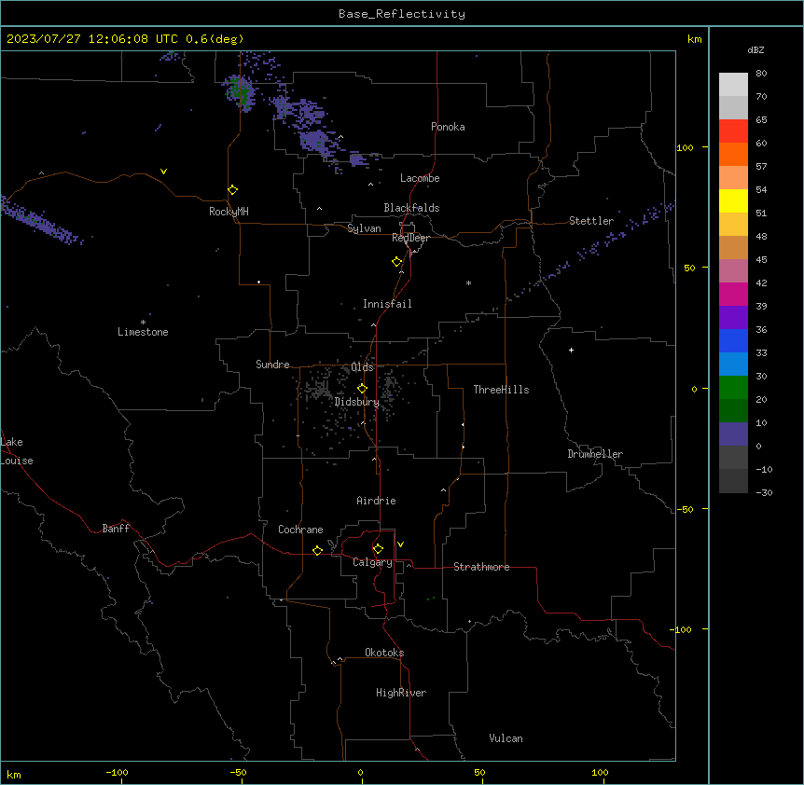This screenshot has height=785, width=804.
Task: Select the Calgary city label
Action: [373, 562]
